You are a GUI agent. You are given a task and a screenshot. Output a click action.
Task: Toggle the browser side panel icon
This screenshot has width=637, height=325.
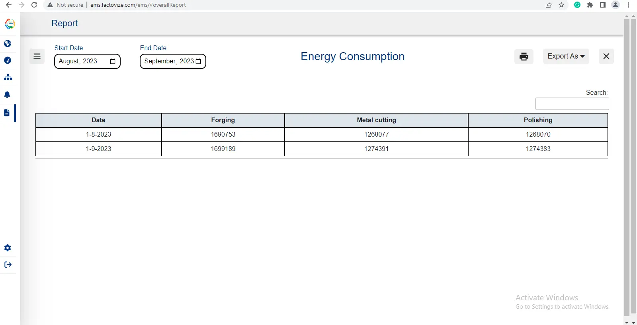[603, 5]
